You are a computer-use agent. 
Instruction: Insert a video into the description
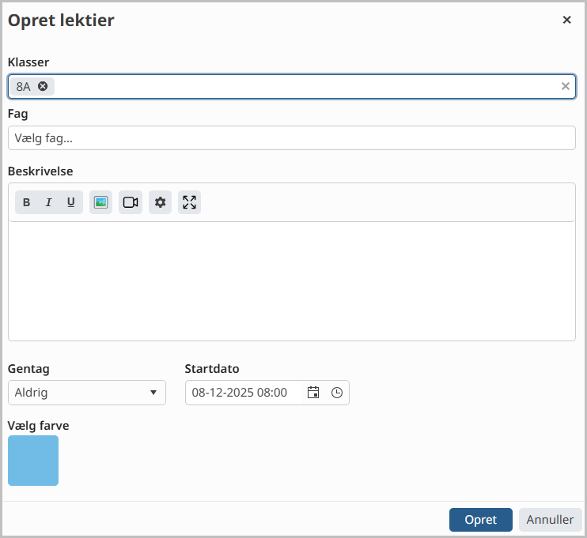pyautogui.click(x=131, y=202)
